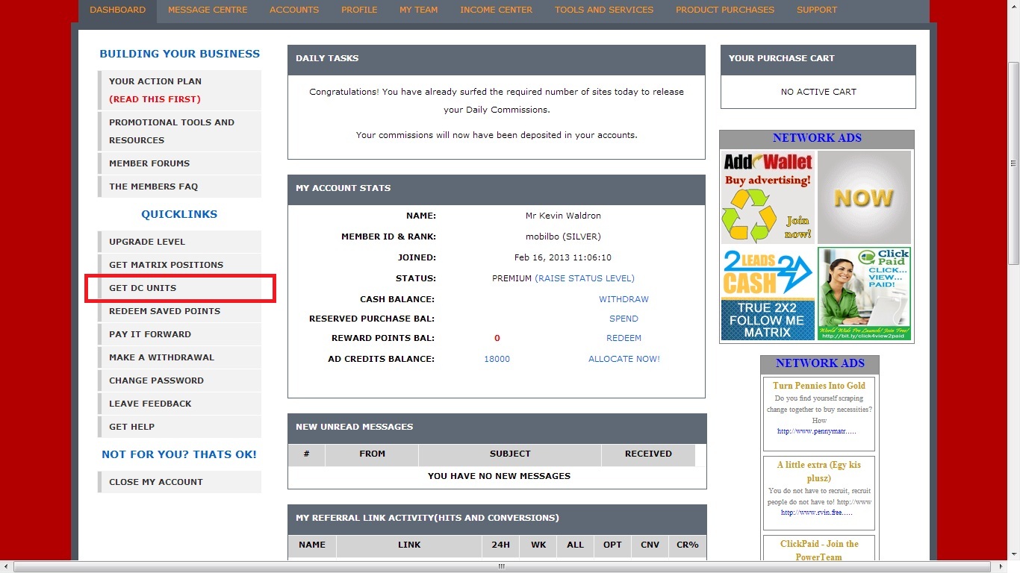The image size is (1020, 573).
Task: Go to Product Purchases menu
Action: [725, 10]
